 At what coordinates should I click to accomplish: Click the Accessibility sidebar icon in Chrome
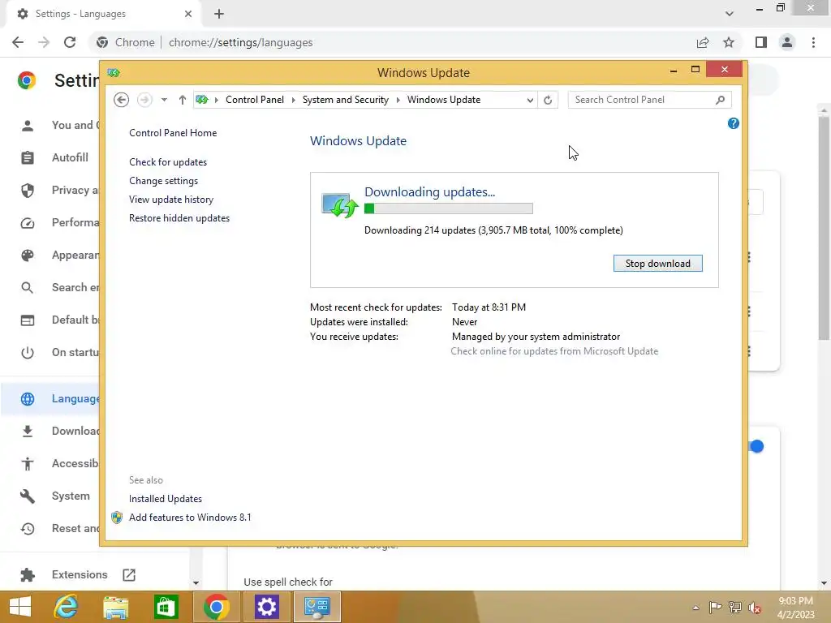tap(28, 463)
